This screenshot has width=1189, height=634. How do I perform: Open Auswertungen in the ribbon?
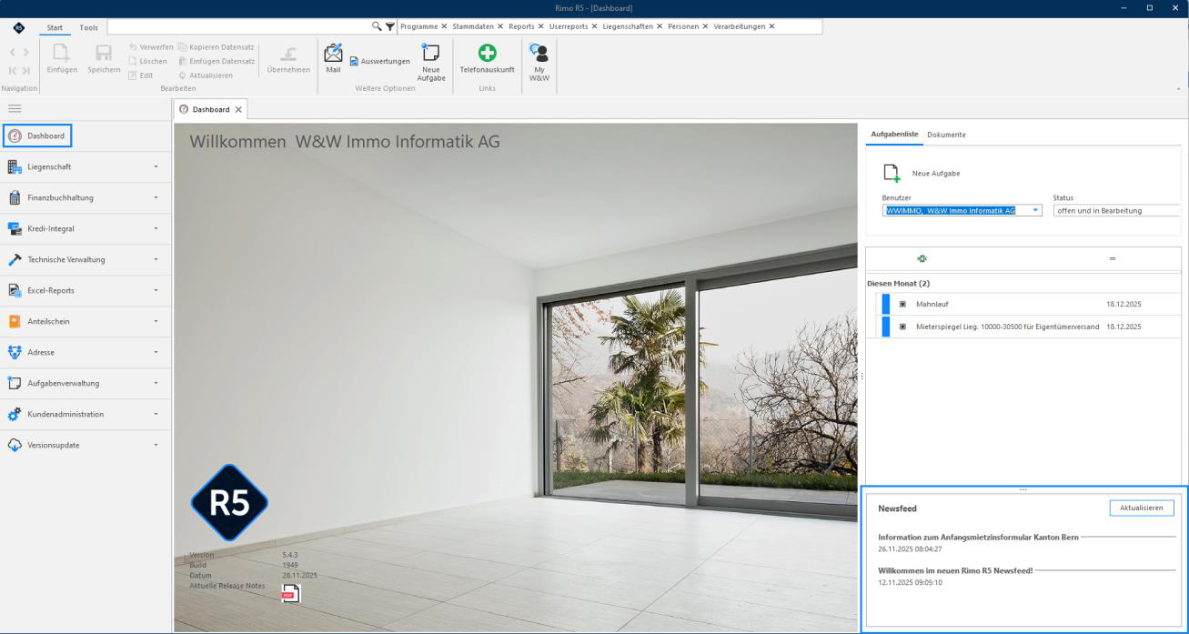tap(379, 61)
